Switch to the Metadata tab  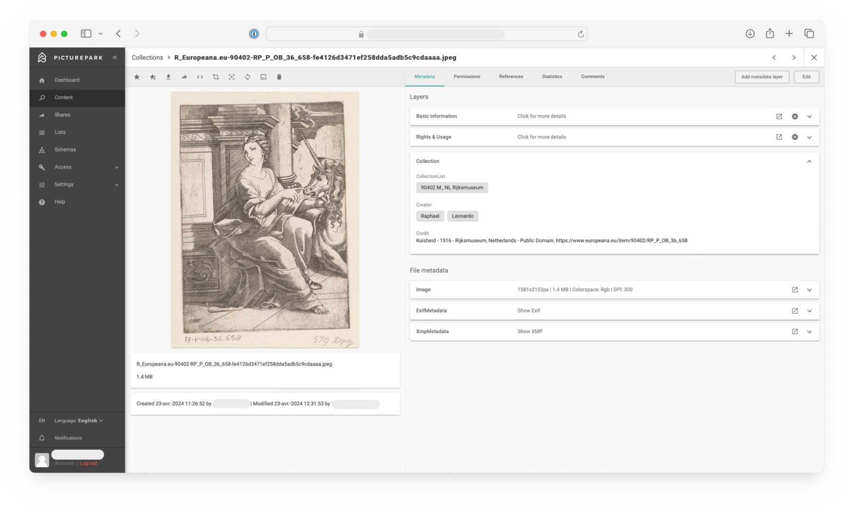pyautogui.click(x=424, y=76)
